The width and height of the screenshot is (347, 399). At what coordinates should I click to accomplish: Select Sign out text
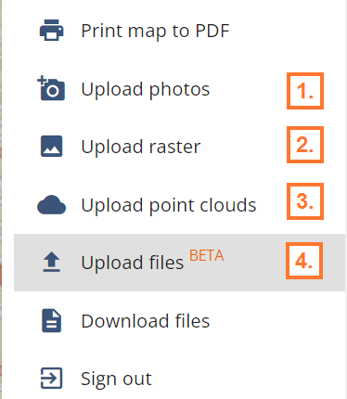(116, 380)
